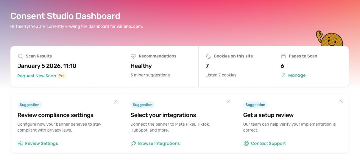Open Browse Integrations

(x=159, y=143)
